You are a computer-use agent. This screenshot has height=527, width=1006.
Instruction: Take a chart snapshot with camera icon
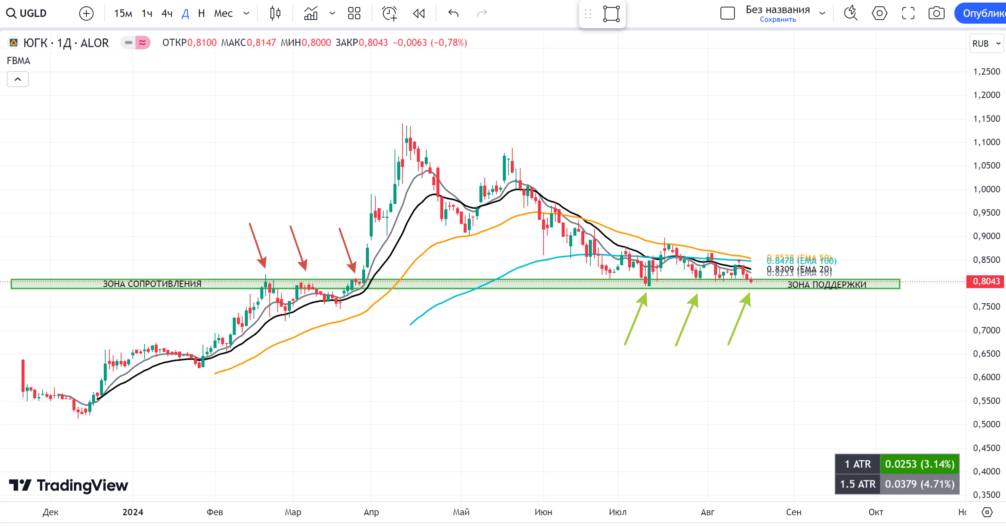[936, 13]
